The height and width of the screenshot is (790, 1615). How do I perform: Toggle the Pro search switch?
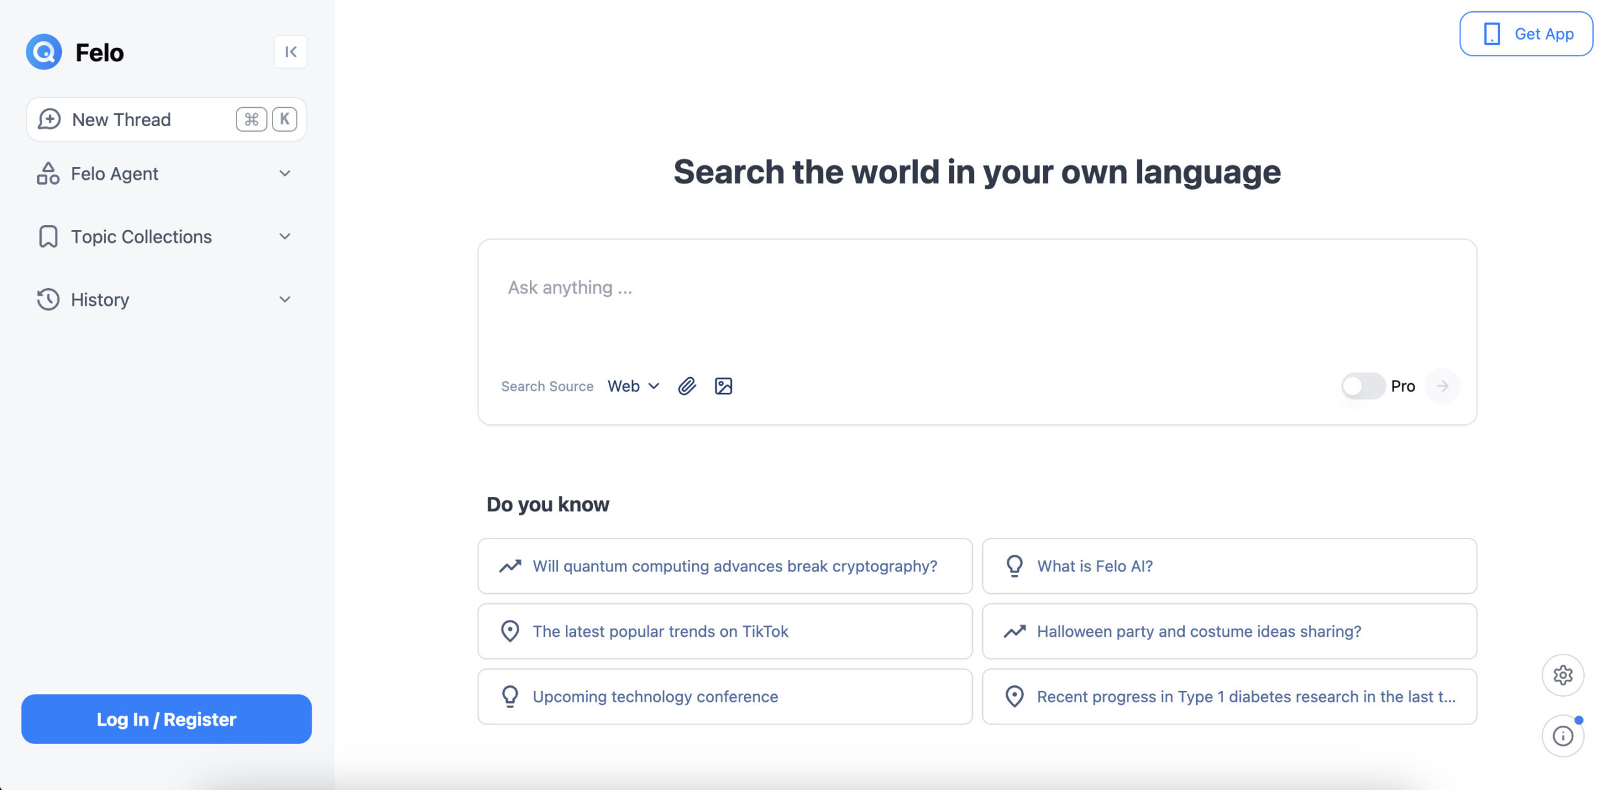tap(1363, 386)
